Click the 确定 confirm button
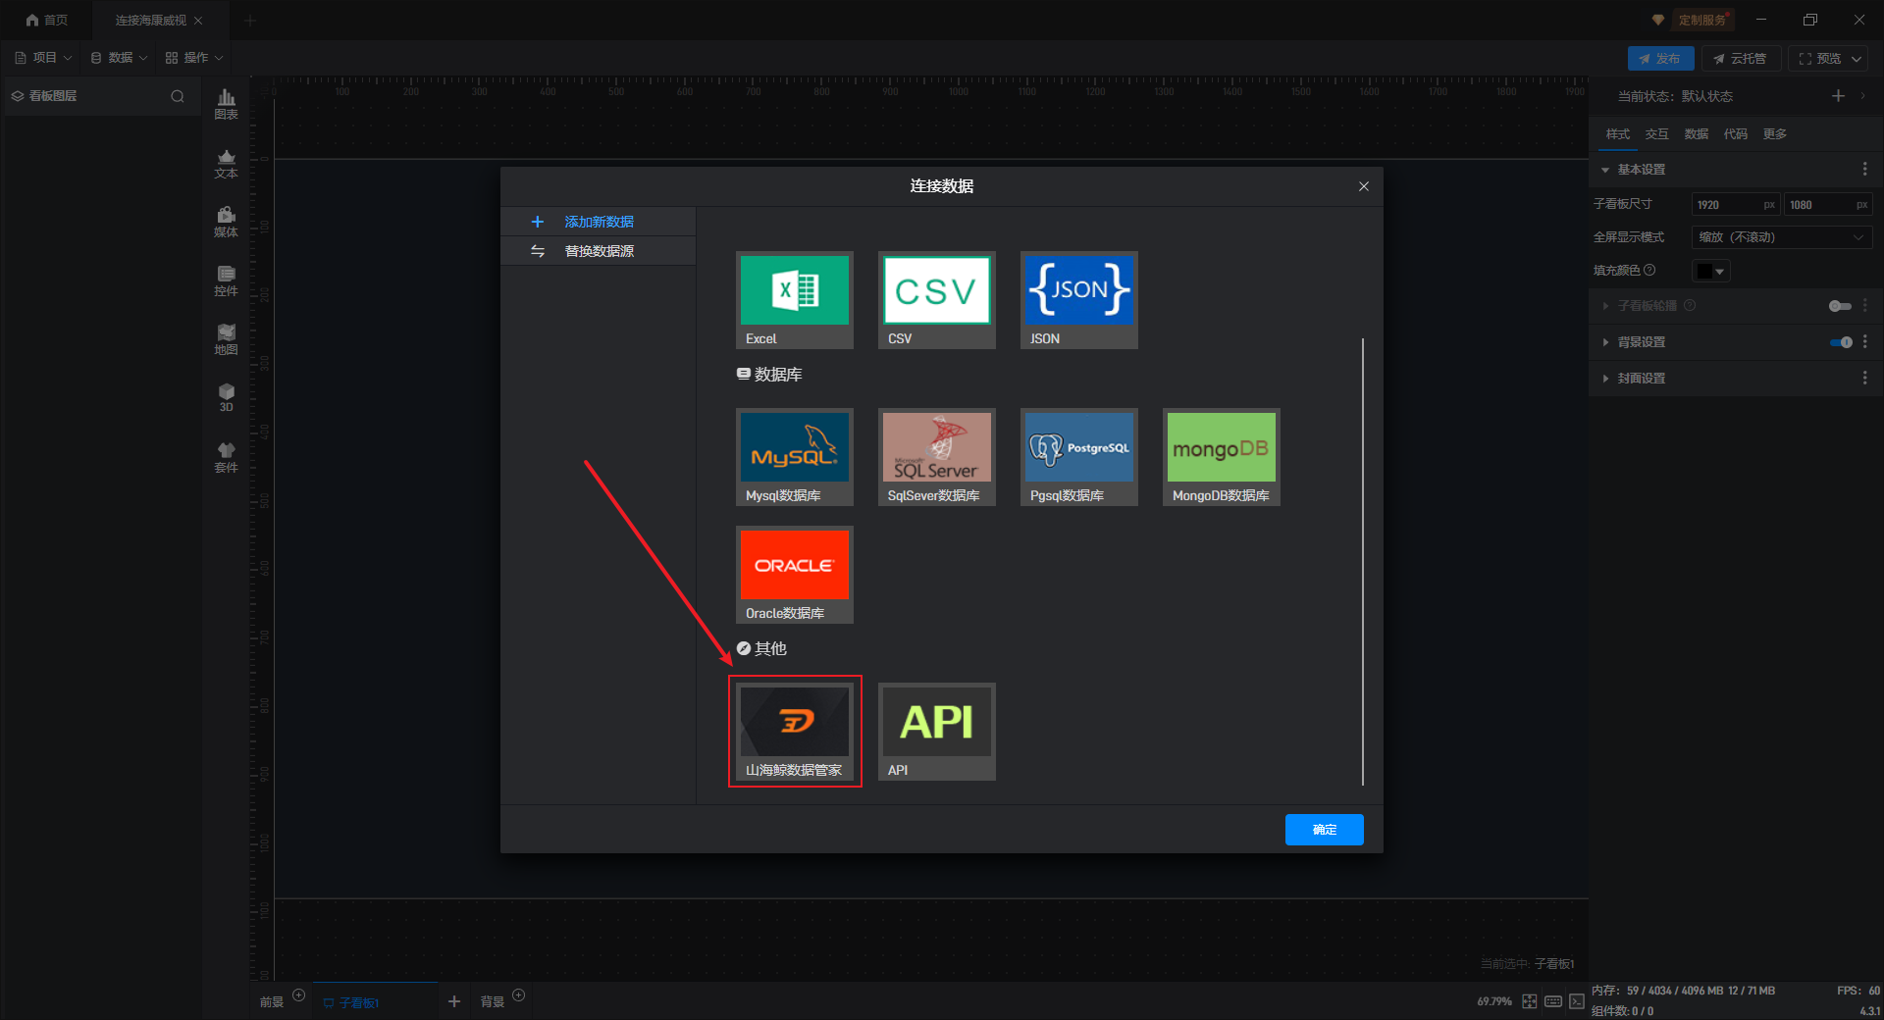Image resolution: width=1884 pixels, height=1020 pixels. 1324,830
